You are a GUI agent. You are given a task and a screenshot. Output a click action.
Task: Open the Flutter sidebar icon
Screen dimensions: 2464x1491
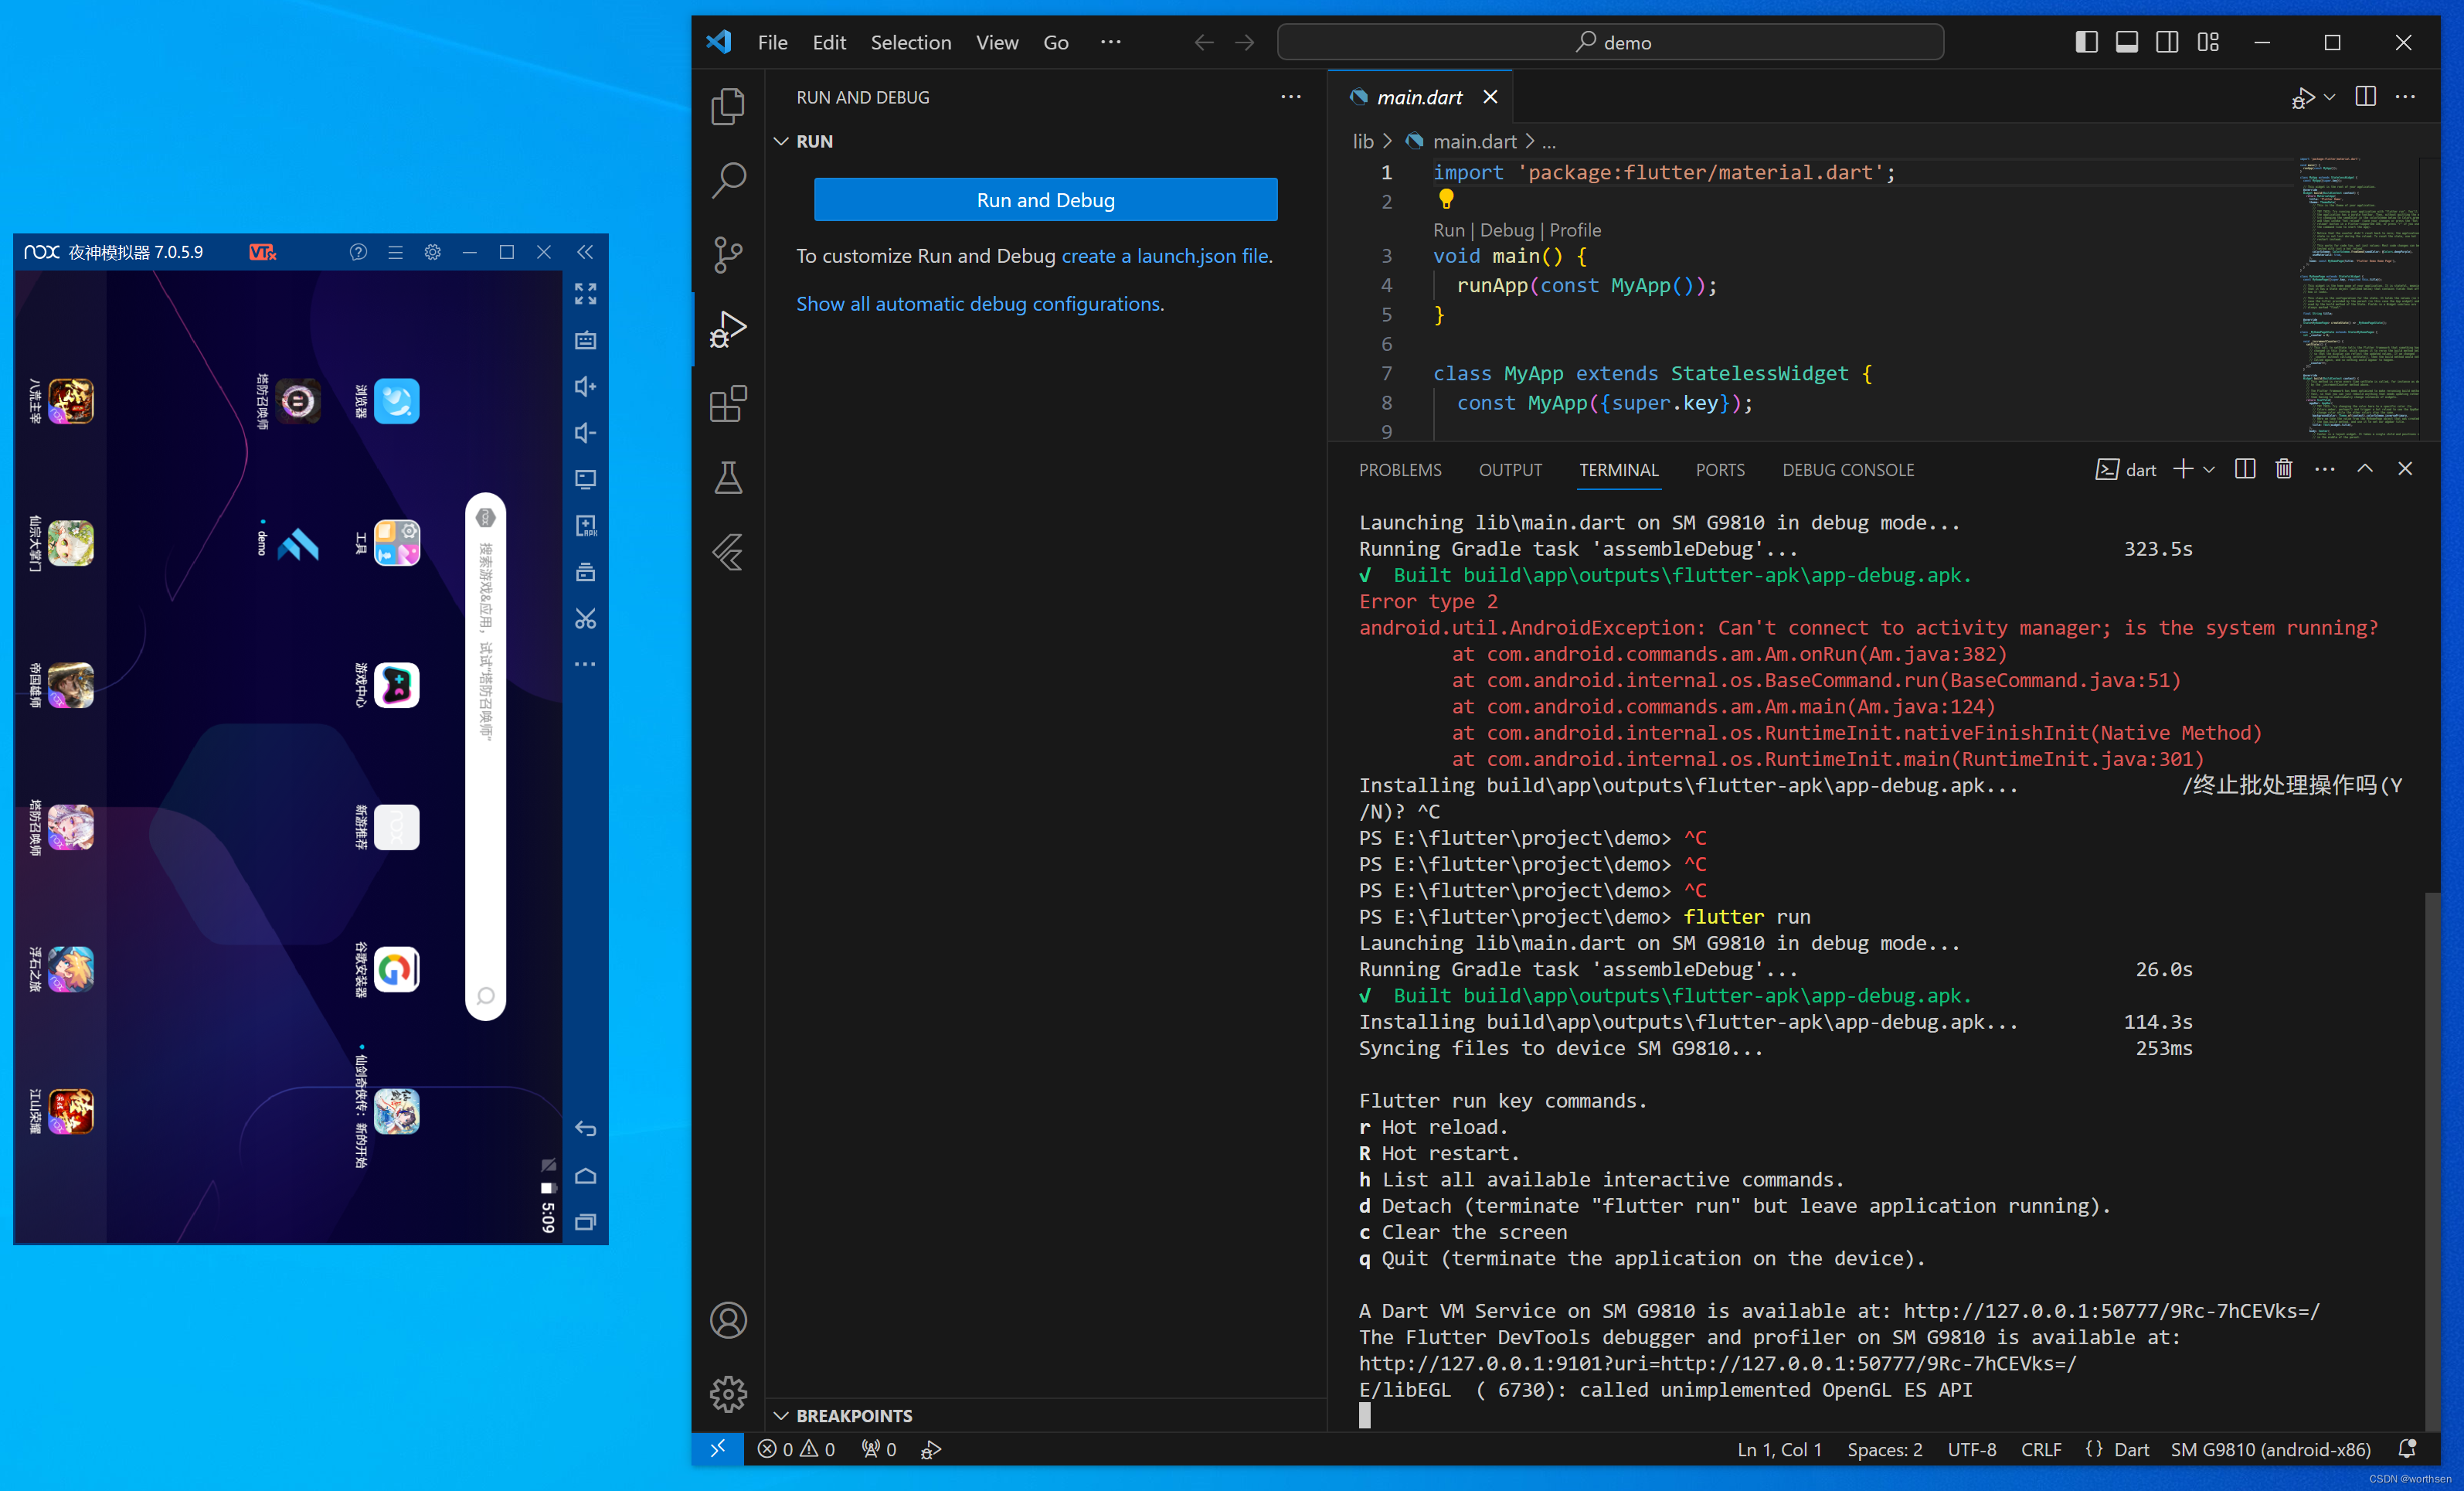click(x=728, y=553)
